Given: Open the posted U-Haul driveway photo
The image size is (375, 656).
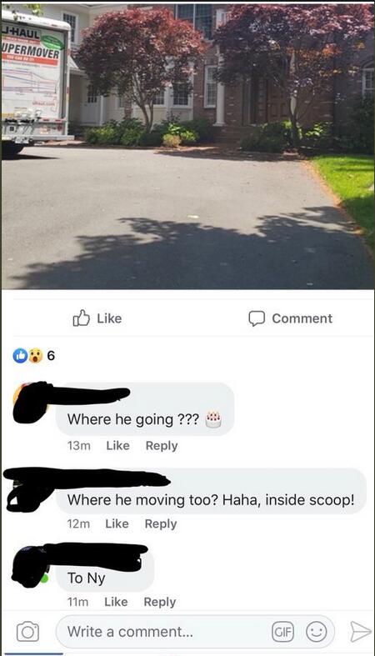Looking at the screenshot, I should point(187,146).
